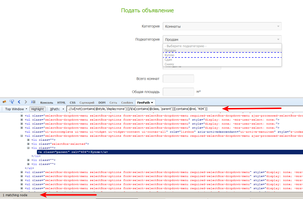Click the Firebug bug icon

(4, 102)
